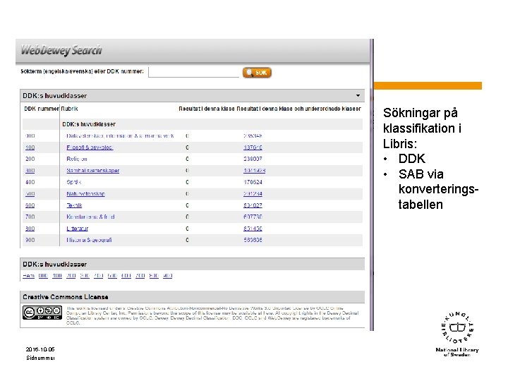
Task: Open the Samhällsvetenskaper rubric link
Action: click(x=93, y=171)
